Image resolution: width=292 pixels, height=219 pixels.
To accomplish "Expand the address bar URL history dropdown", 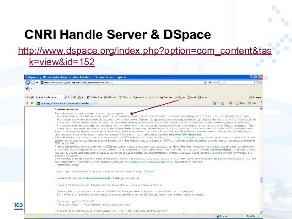I will pyautogui.click(x=205, y=82).
